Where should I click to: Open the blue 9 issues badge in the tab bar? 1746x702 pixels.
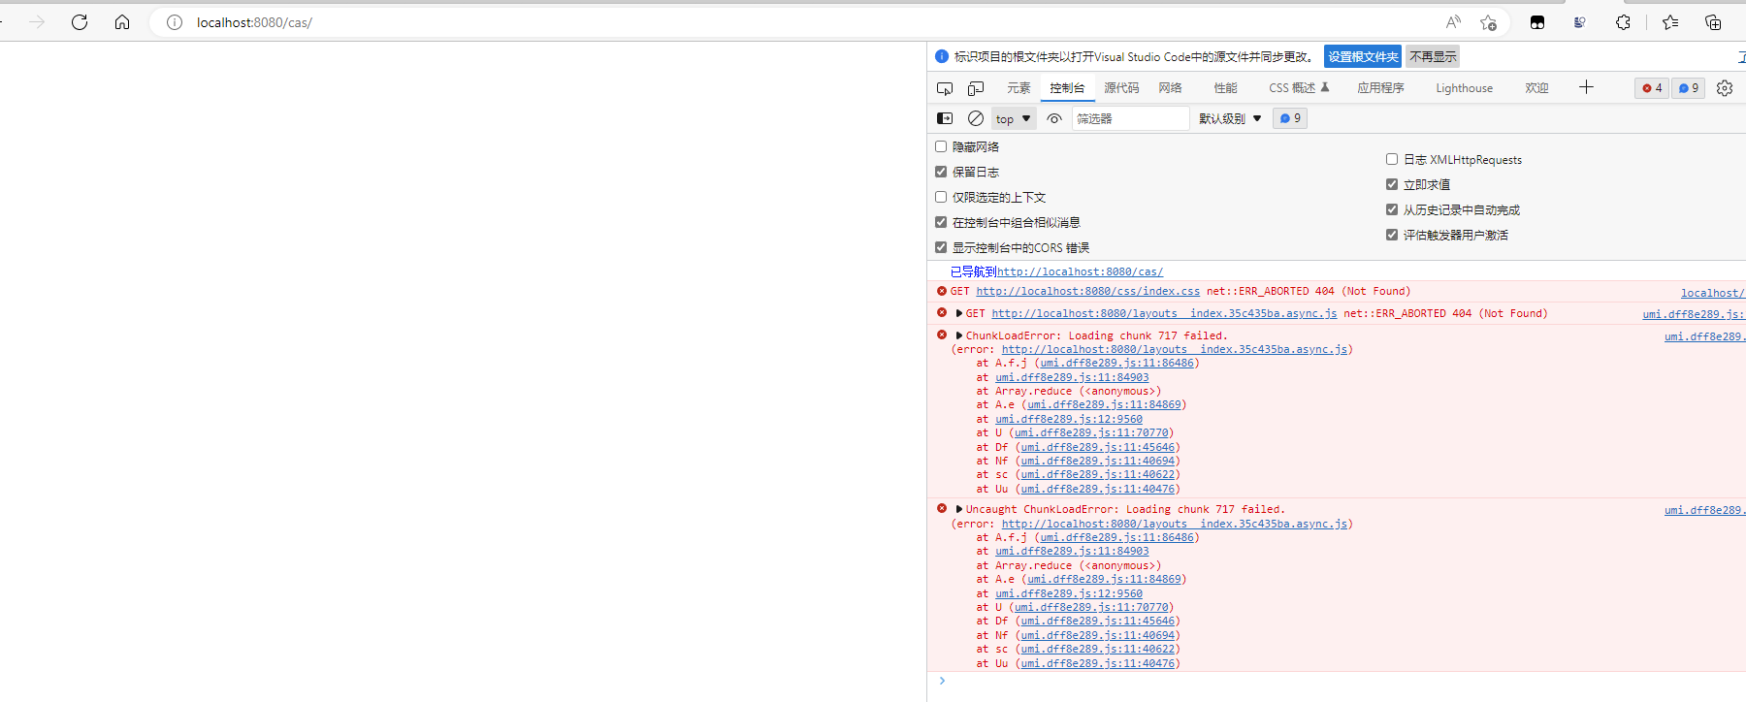1689,88
